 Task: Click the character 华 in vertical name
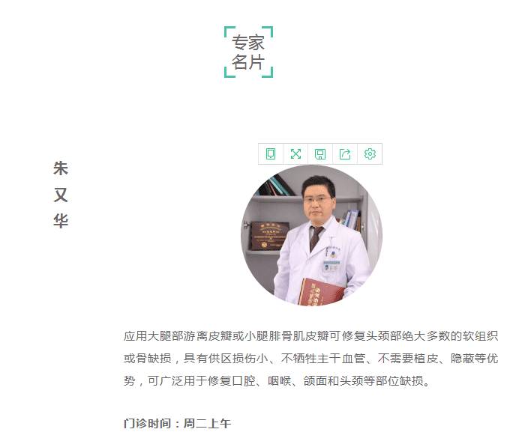click(x=61, y=221)
